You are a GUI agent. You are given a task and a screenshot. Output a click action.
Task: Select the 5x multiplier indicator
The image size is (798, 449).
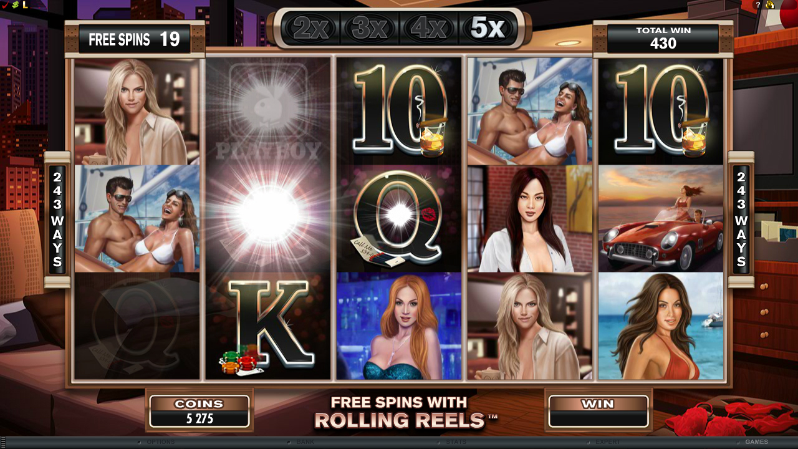point(486,27)
